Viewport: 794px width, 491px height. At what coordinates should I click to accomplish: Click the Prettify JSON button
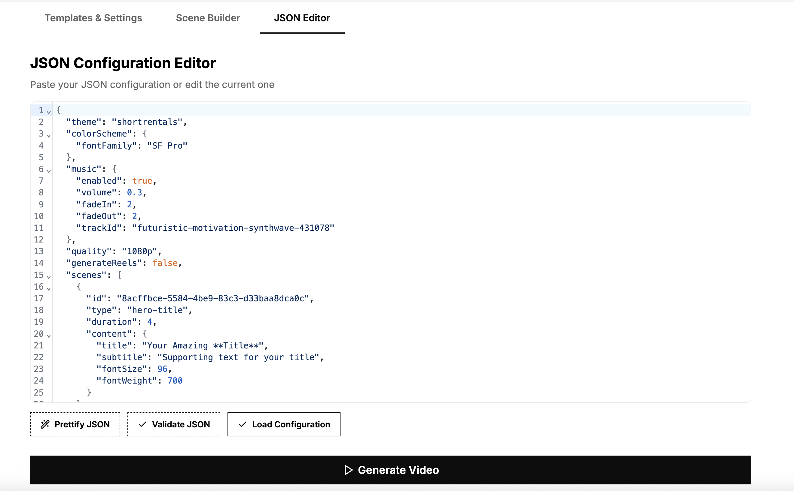click(75, 424)
